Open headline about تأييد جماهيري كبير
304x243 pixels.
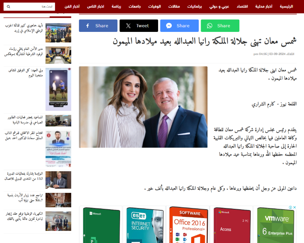click(24, 28)
